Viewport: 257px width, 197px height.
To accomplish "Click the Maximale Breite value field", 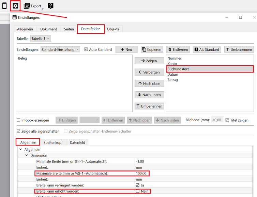I will click(x=142, y=173).
